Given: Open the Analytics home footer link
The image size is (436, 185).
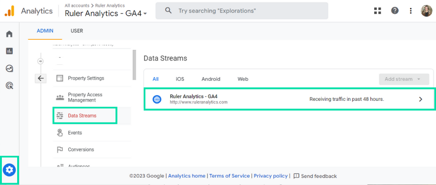Looking at the screenshot, I should coord(187,176).
